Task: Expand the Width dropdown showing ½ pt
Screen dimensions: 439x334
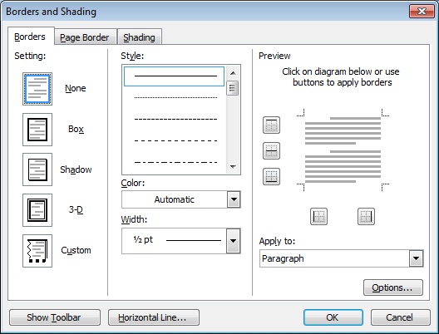Action: [181, 241]
